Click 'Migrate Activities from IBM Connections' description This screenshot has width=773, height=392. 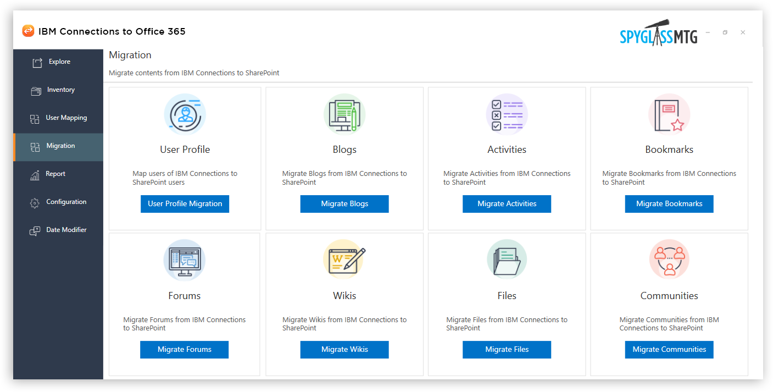[507, 178]
